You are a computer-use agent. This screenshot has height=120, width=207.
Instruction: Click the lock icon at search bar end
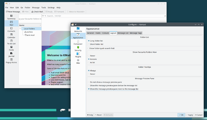[165, 16]
